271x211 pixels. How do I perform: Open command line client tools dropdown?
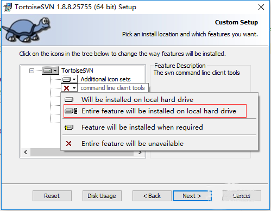(x=70, y=88)
